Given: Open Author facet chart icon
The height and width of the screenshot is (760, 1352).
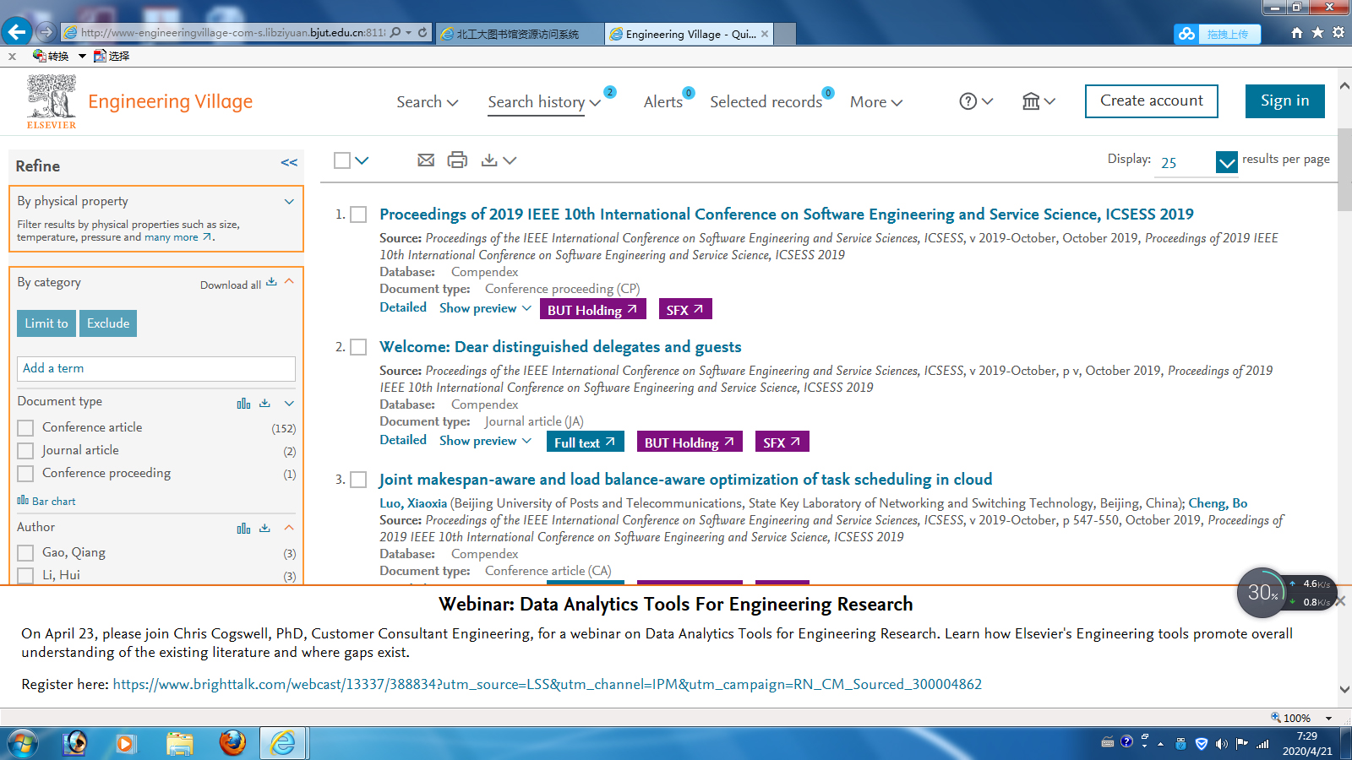Looking at the screenshot, I should 243,528.
